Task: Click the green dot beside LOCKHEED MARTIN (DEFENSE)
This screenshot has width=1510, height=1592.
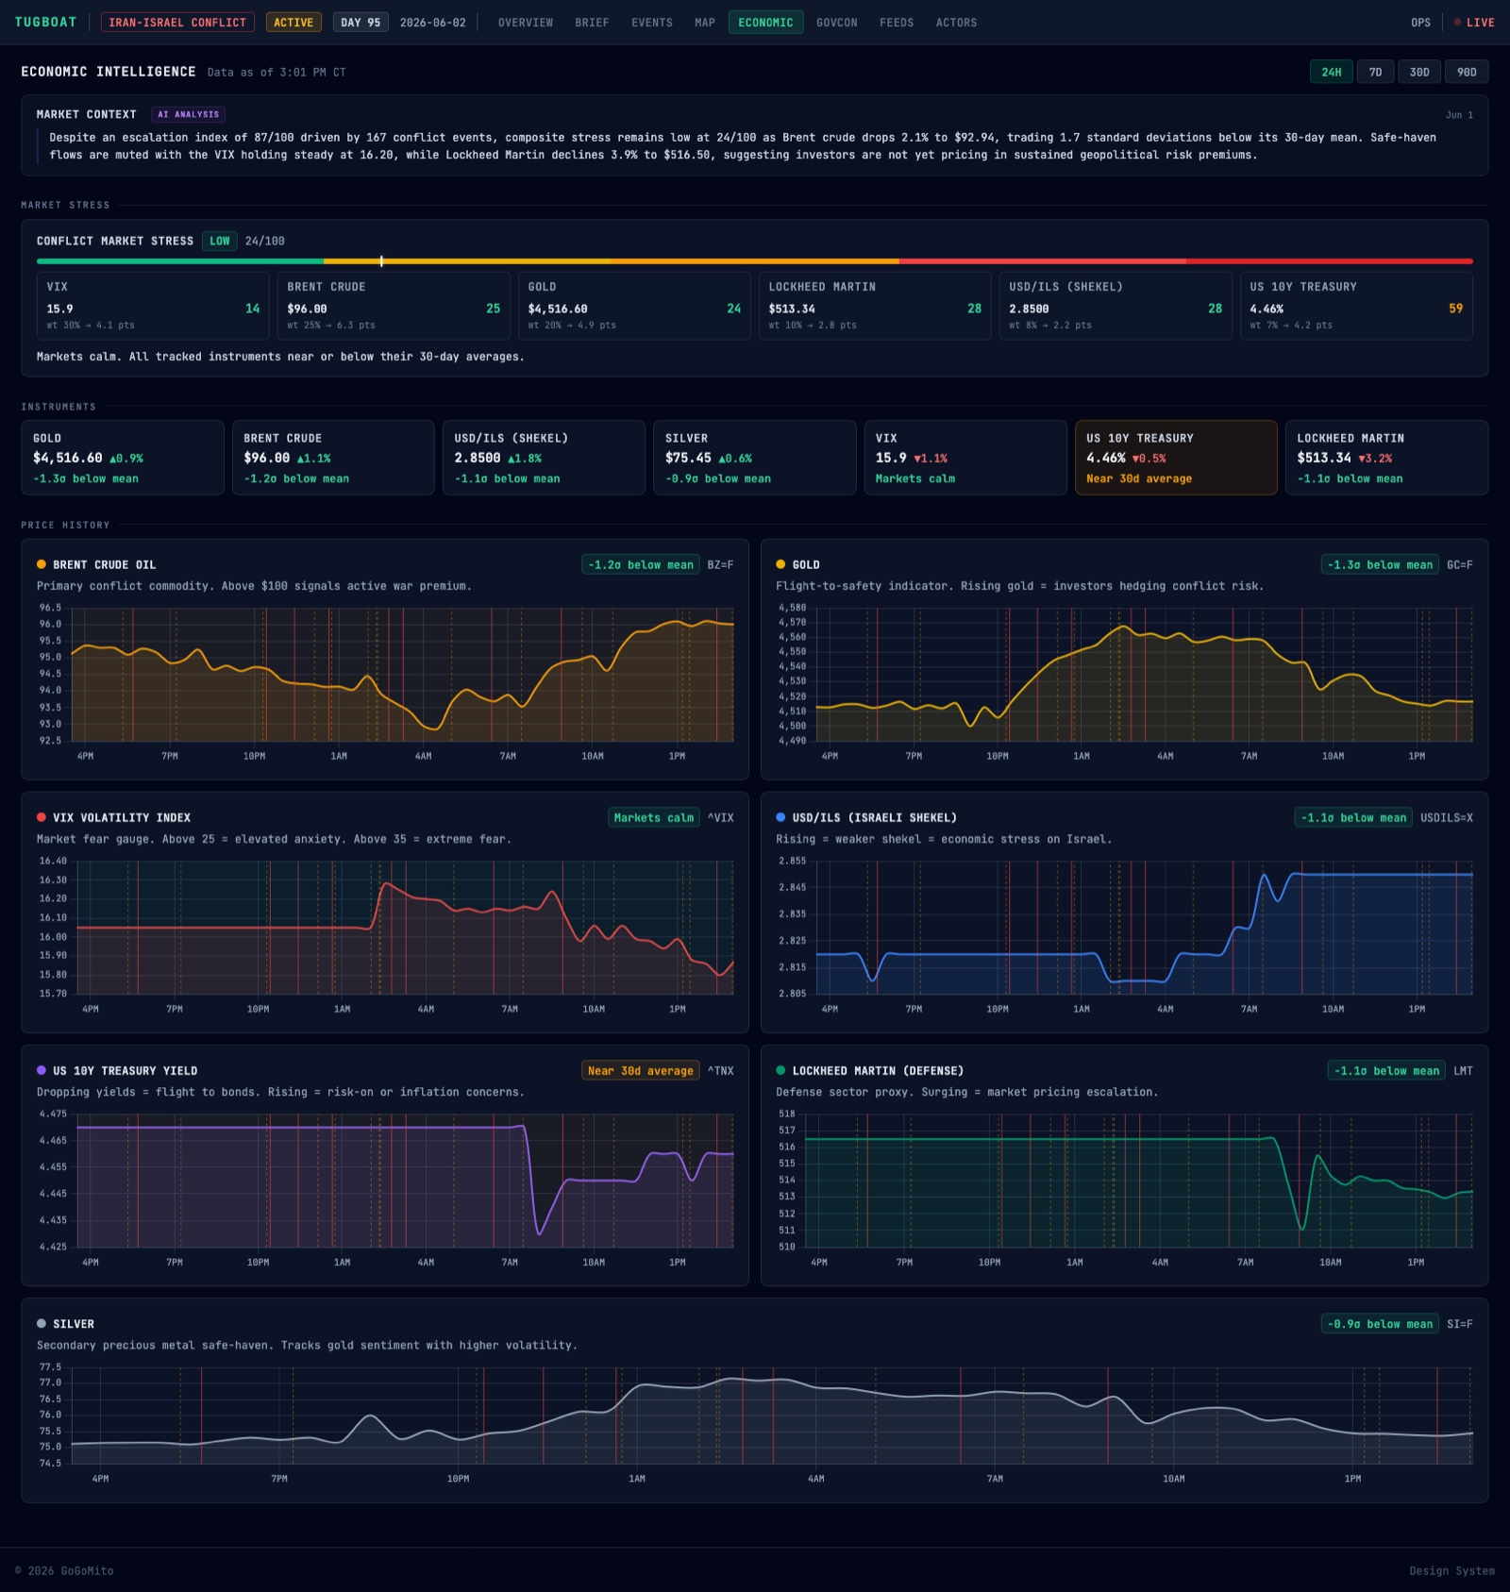Action: [x=780, y=1070]
